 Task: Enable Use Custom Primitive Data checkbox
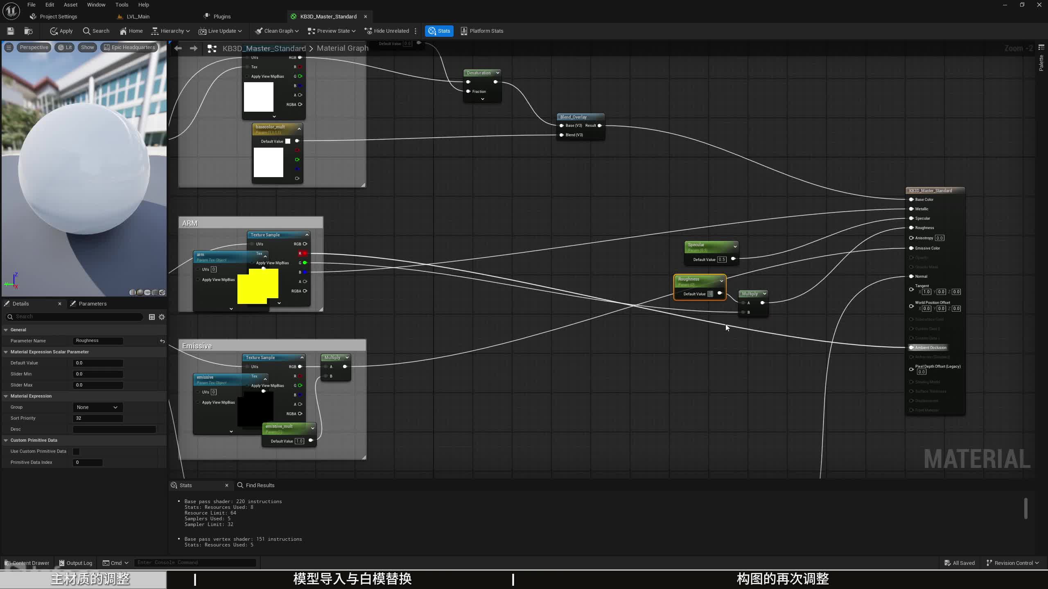click(76, 452)
